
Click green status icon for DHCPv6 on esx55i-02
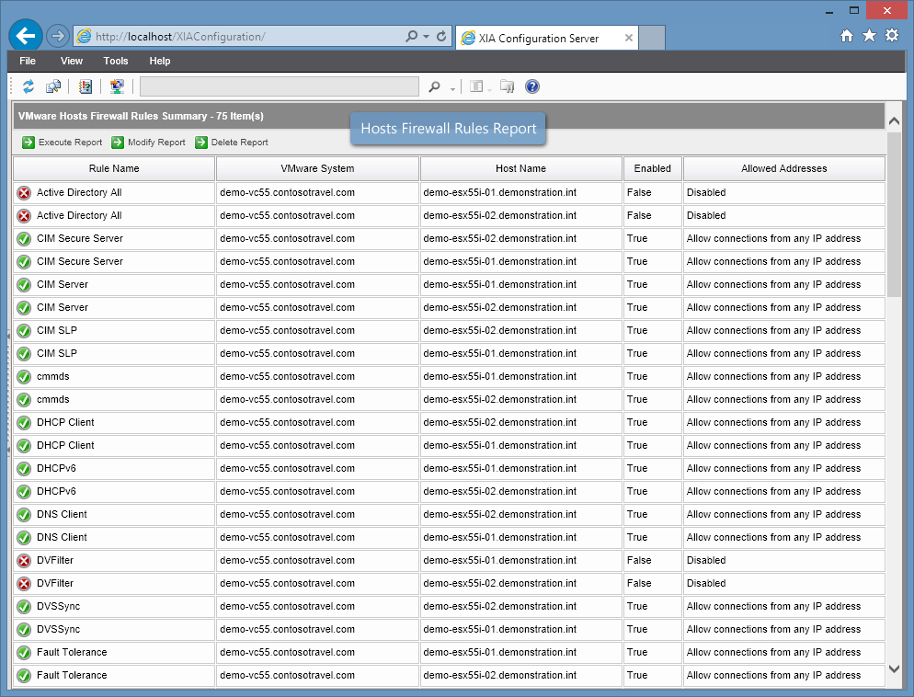[24, 492]
